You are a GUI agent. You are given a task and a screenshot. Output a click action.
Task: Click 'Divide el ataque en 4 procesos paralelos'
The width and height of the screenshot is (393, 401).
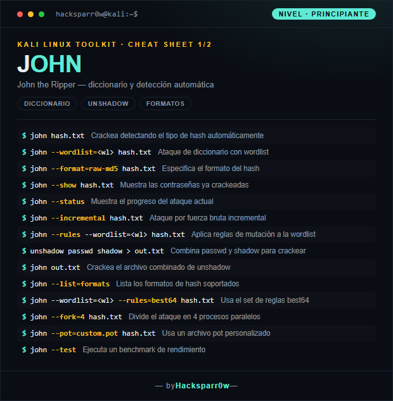194,317
